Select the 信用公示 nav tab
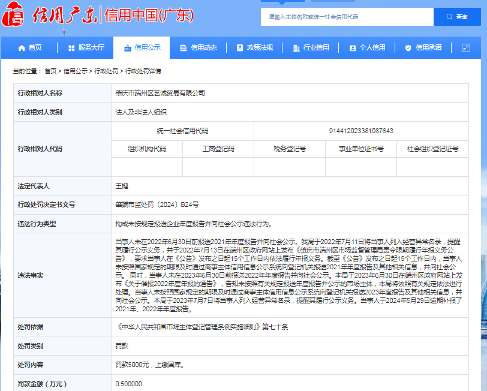This screenshot has width=487, height=391. [142, 47]
